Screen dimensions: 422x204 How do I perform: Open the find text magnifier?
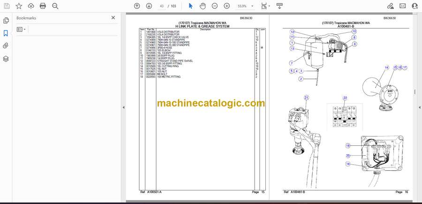pyautogui.click(x=55, y=6)
